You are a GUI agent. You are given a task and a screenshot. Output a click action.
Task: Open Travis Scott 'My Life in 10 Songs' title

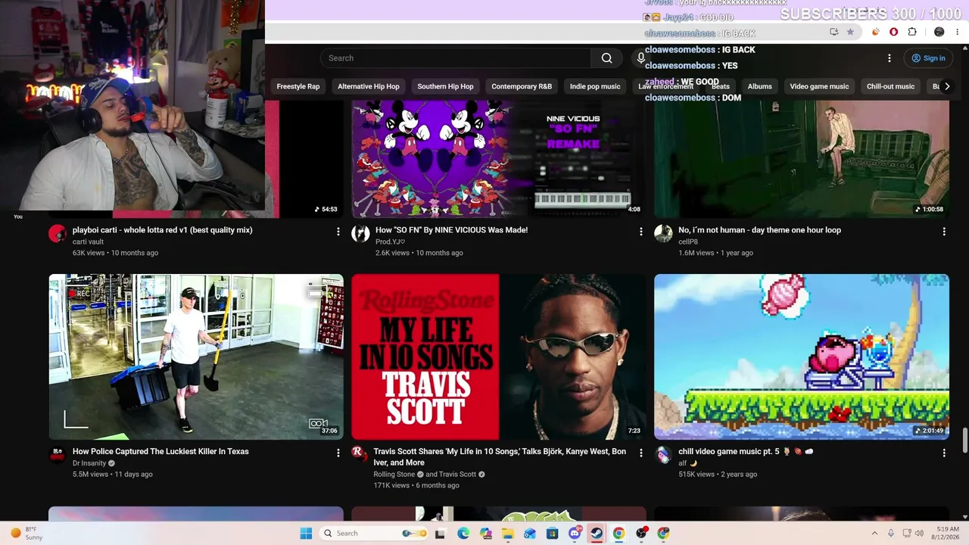pos(500,456)
